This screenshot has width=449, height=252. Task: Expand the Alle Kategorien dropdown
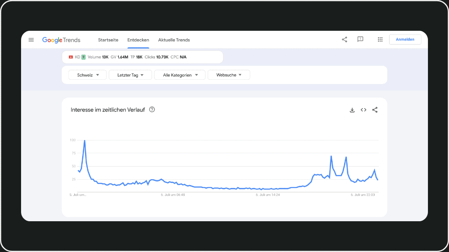180,75
